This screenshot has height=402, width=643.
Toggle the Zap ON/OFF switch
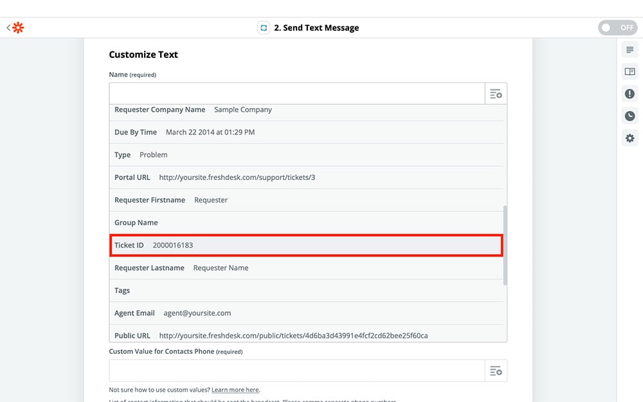coord(617,28)
